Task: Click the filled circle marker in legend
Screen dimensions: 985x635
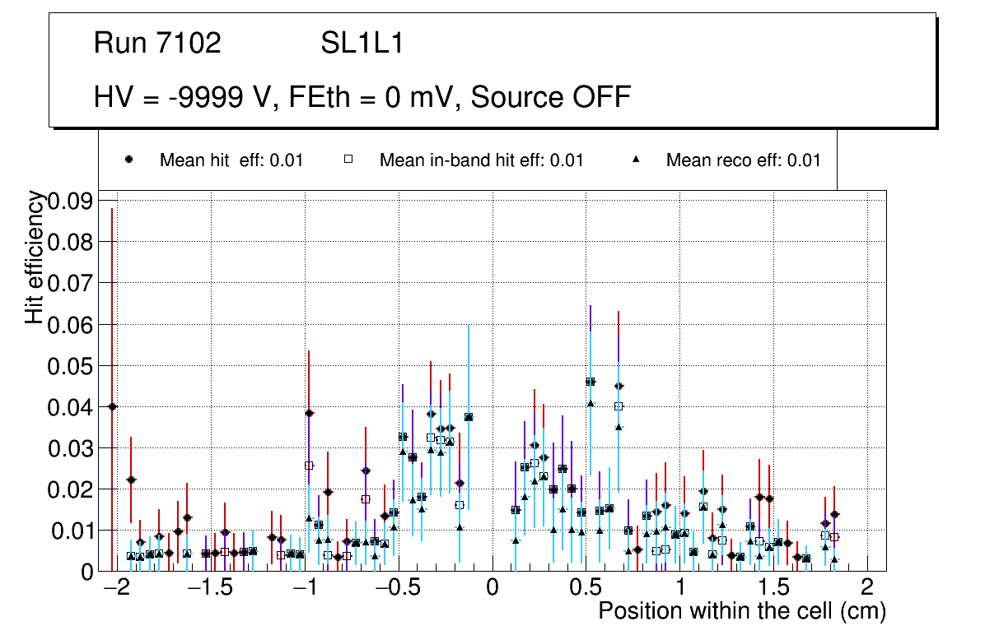Action: (129, 160)
